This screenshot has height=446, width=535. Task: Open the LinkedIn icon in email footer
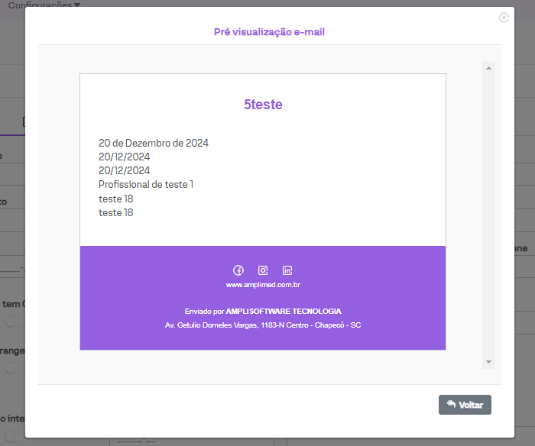(x=287, y=270)
